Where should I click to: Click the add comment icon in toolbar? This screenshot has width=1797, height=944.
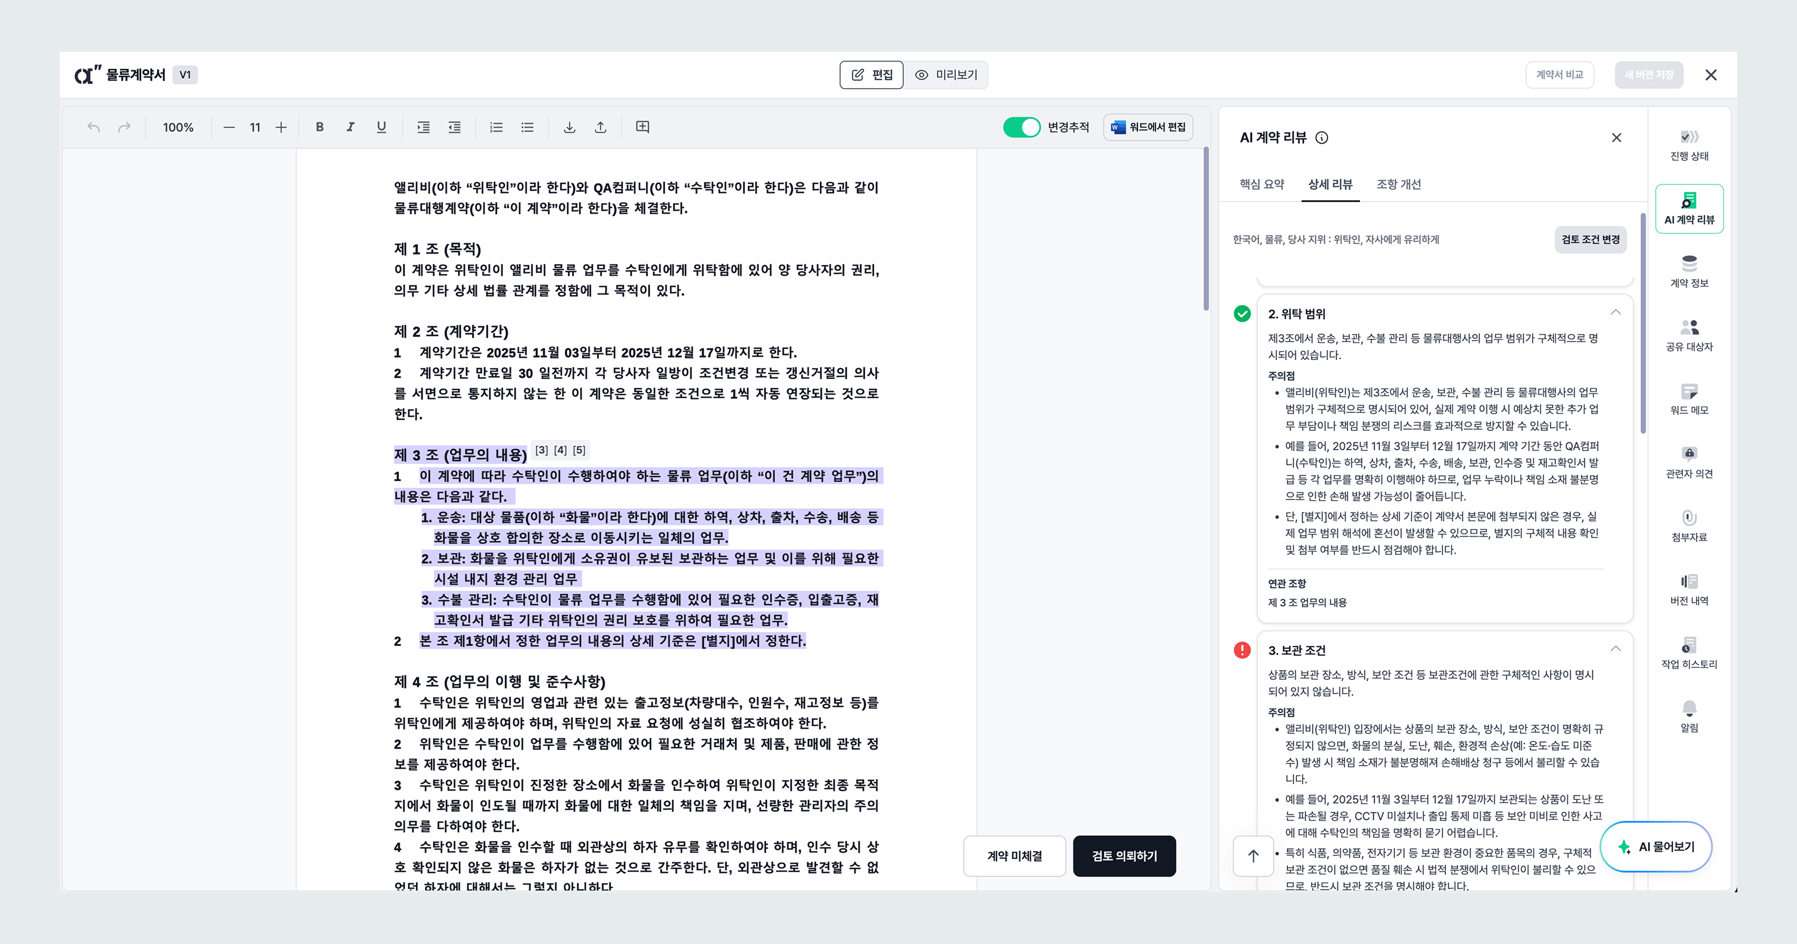tap(643, 127)
